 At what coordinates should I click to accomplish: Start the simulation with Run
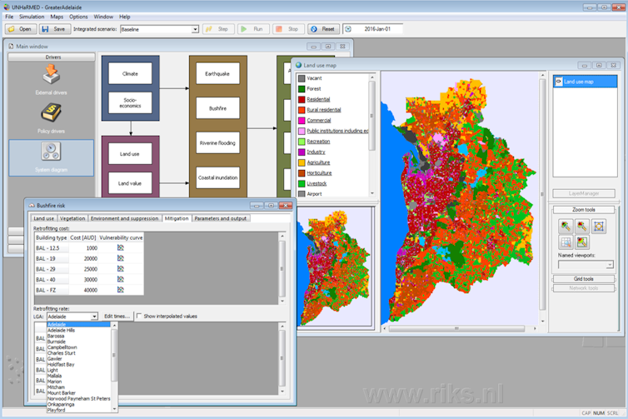coord(253,29)
